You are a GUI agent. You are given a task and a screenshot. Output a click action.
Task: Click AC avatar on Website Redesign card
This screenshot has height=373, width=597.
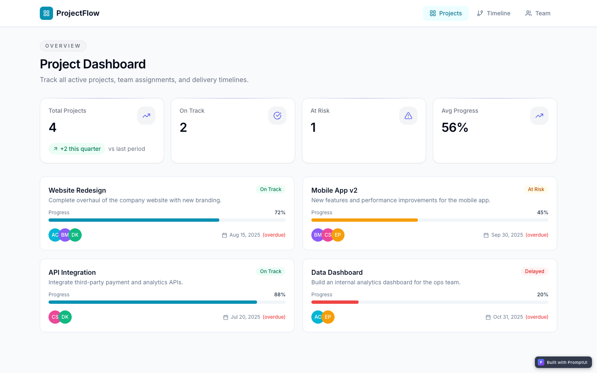click(54, 235)
